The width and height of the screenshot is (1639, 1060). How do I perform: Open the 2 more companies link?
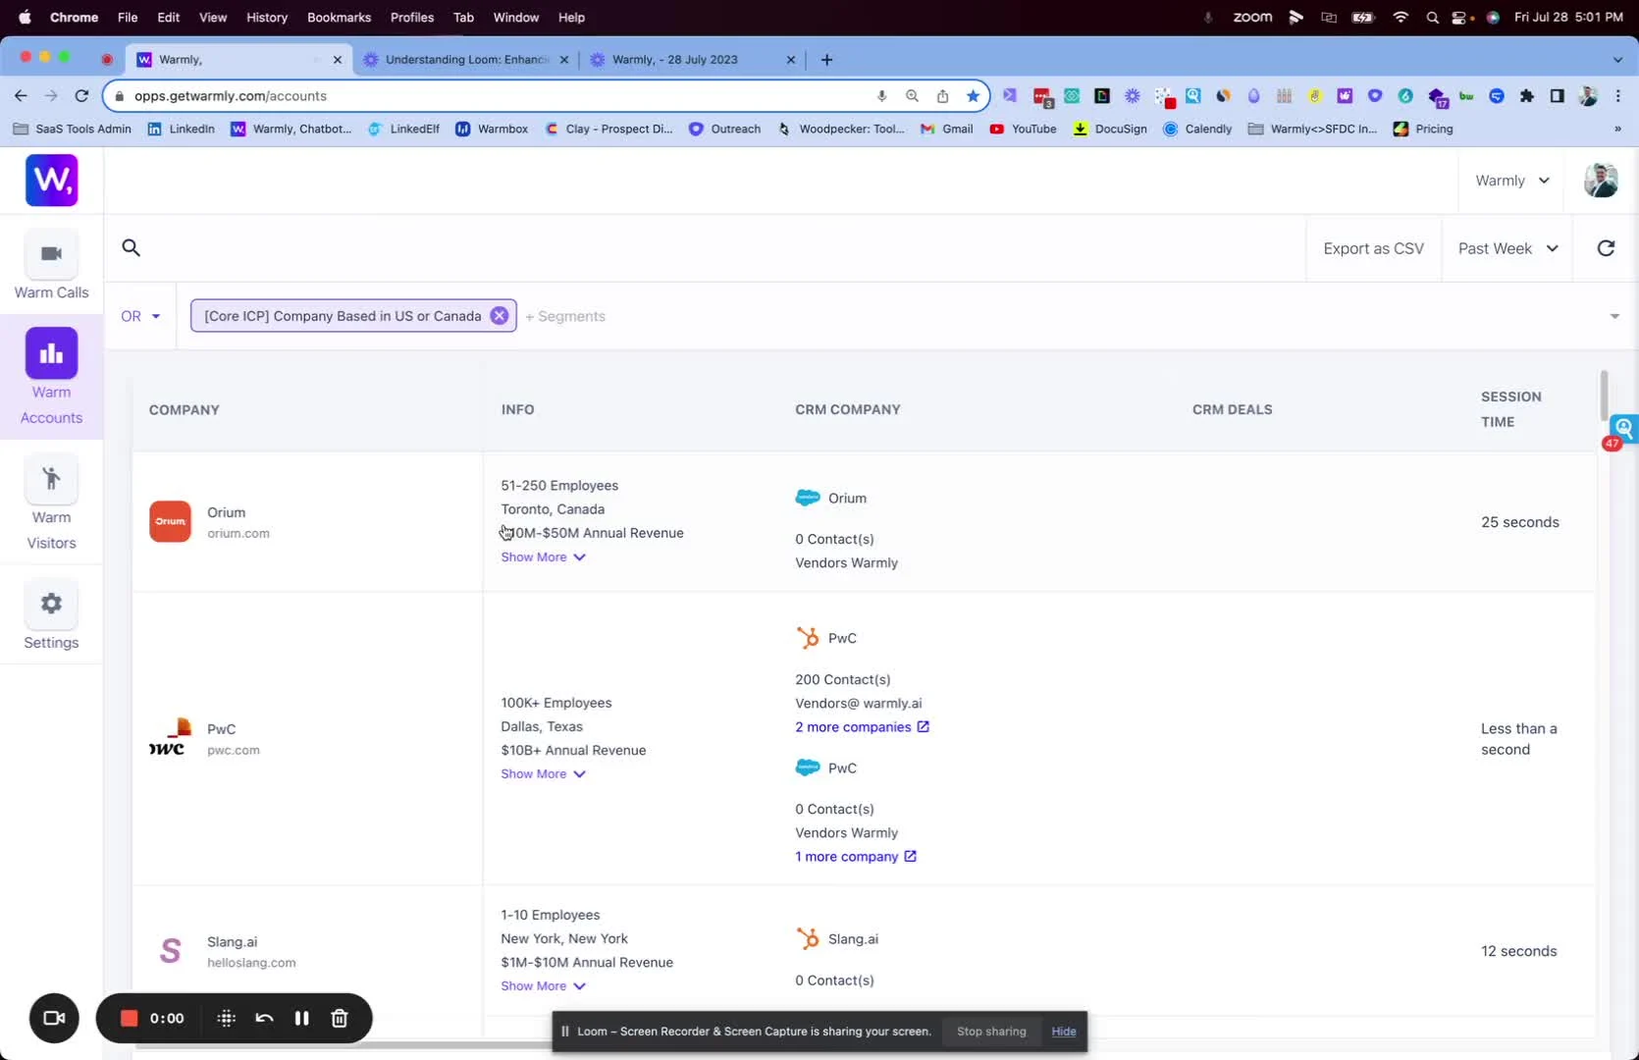pyautogui.click(x=863, y=727)
